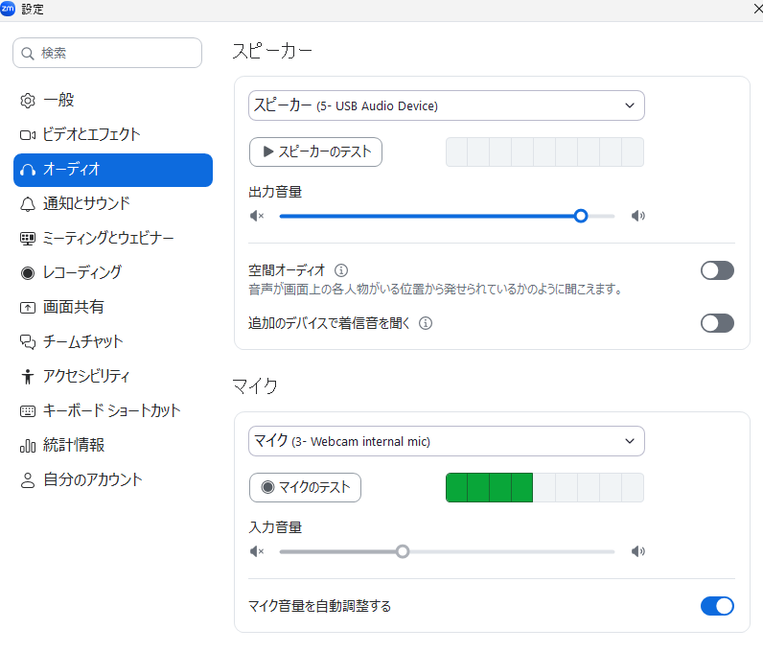
Task: Disable マイク音量を自動調整する toggle
Action: 717,606
